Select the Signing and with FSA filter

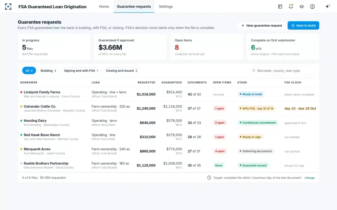click(x=81, y=71)
